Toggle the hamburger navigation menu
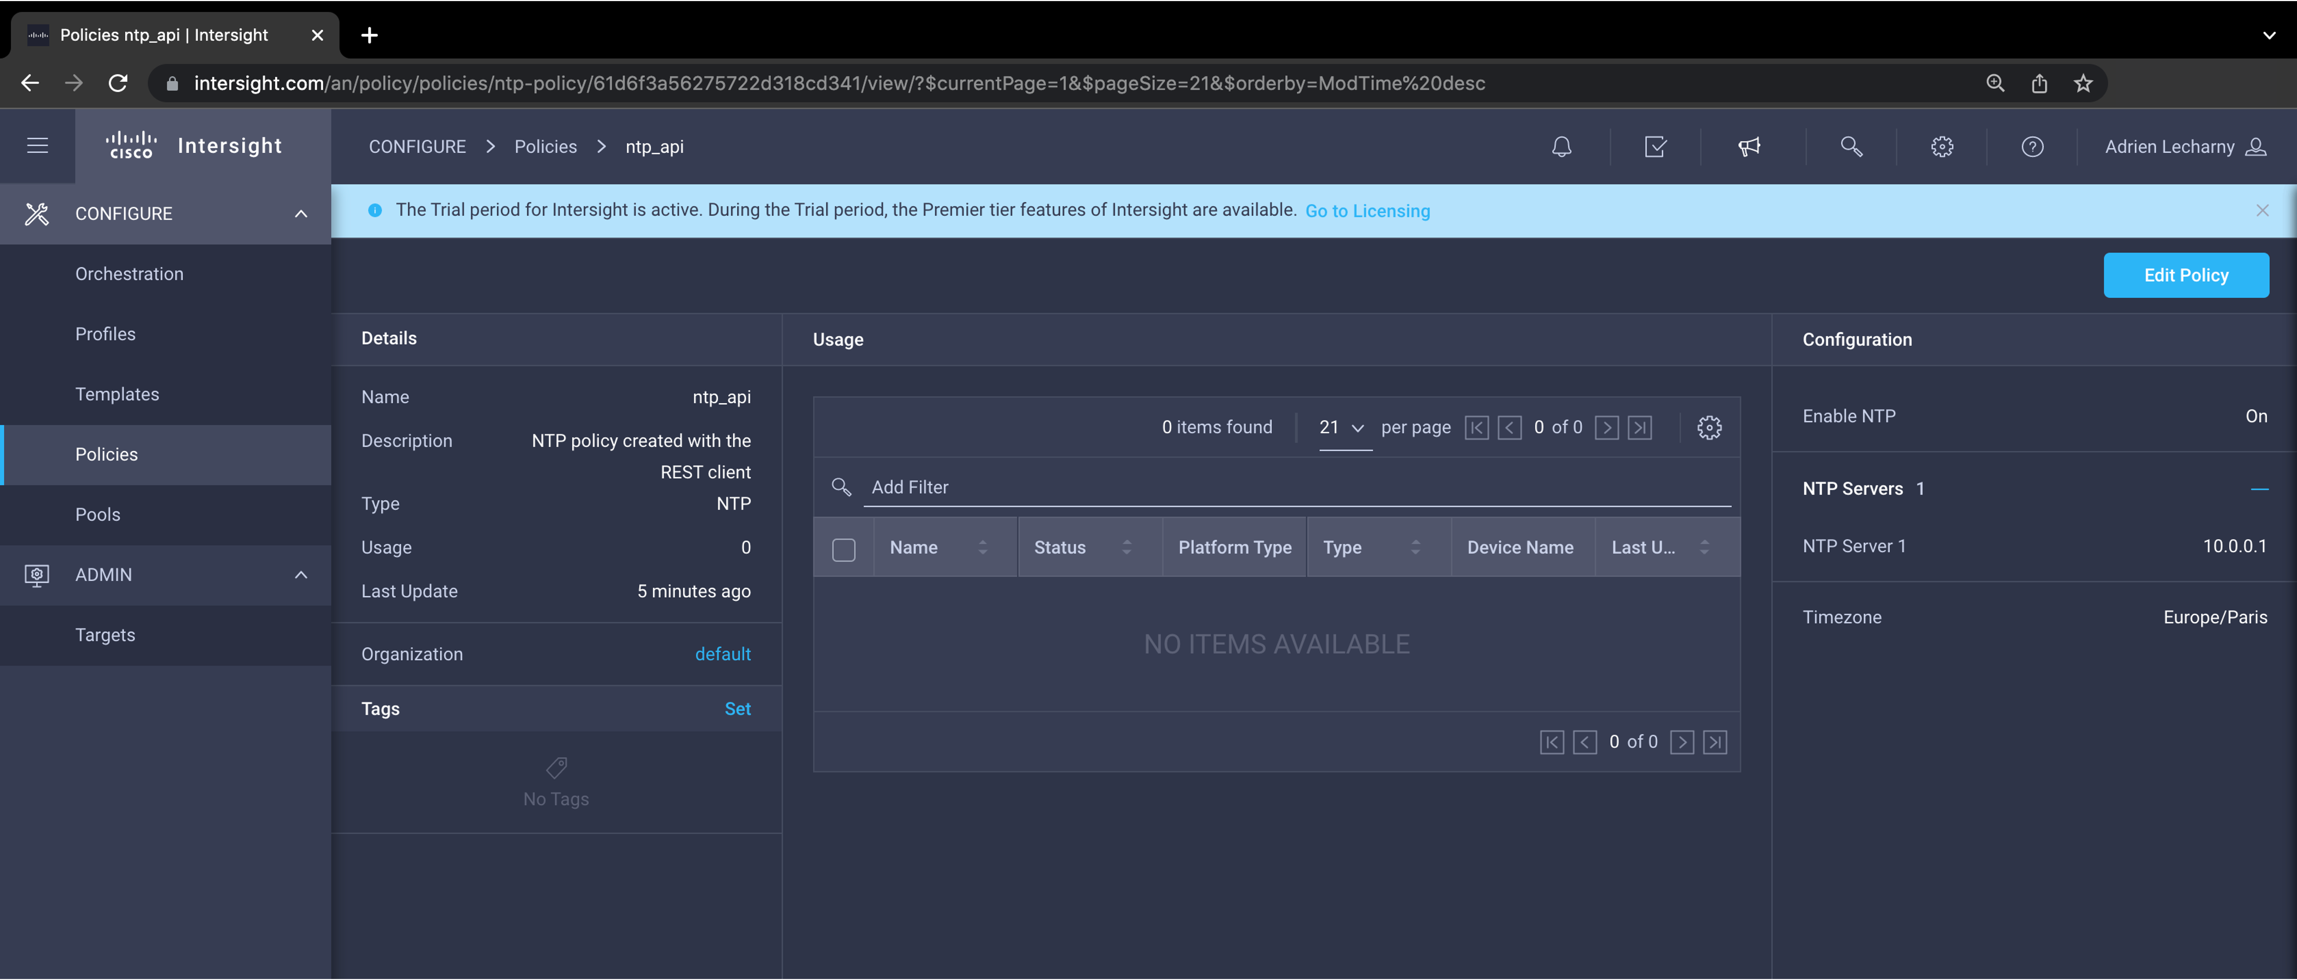2297x980 pixels. tap(38, 146)
